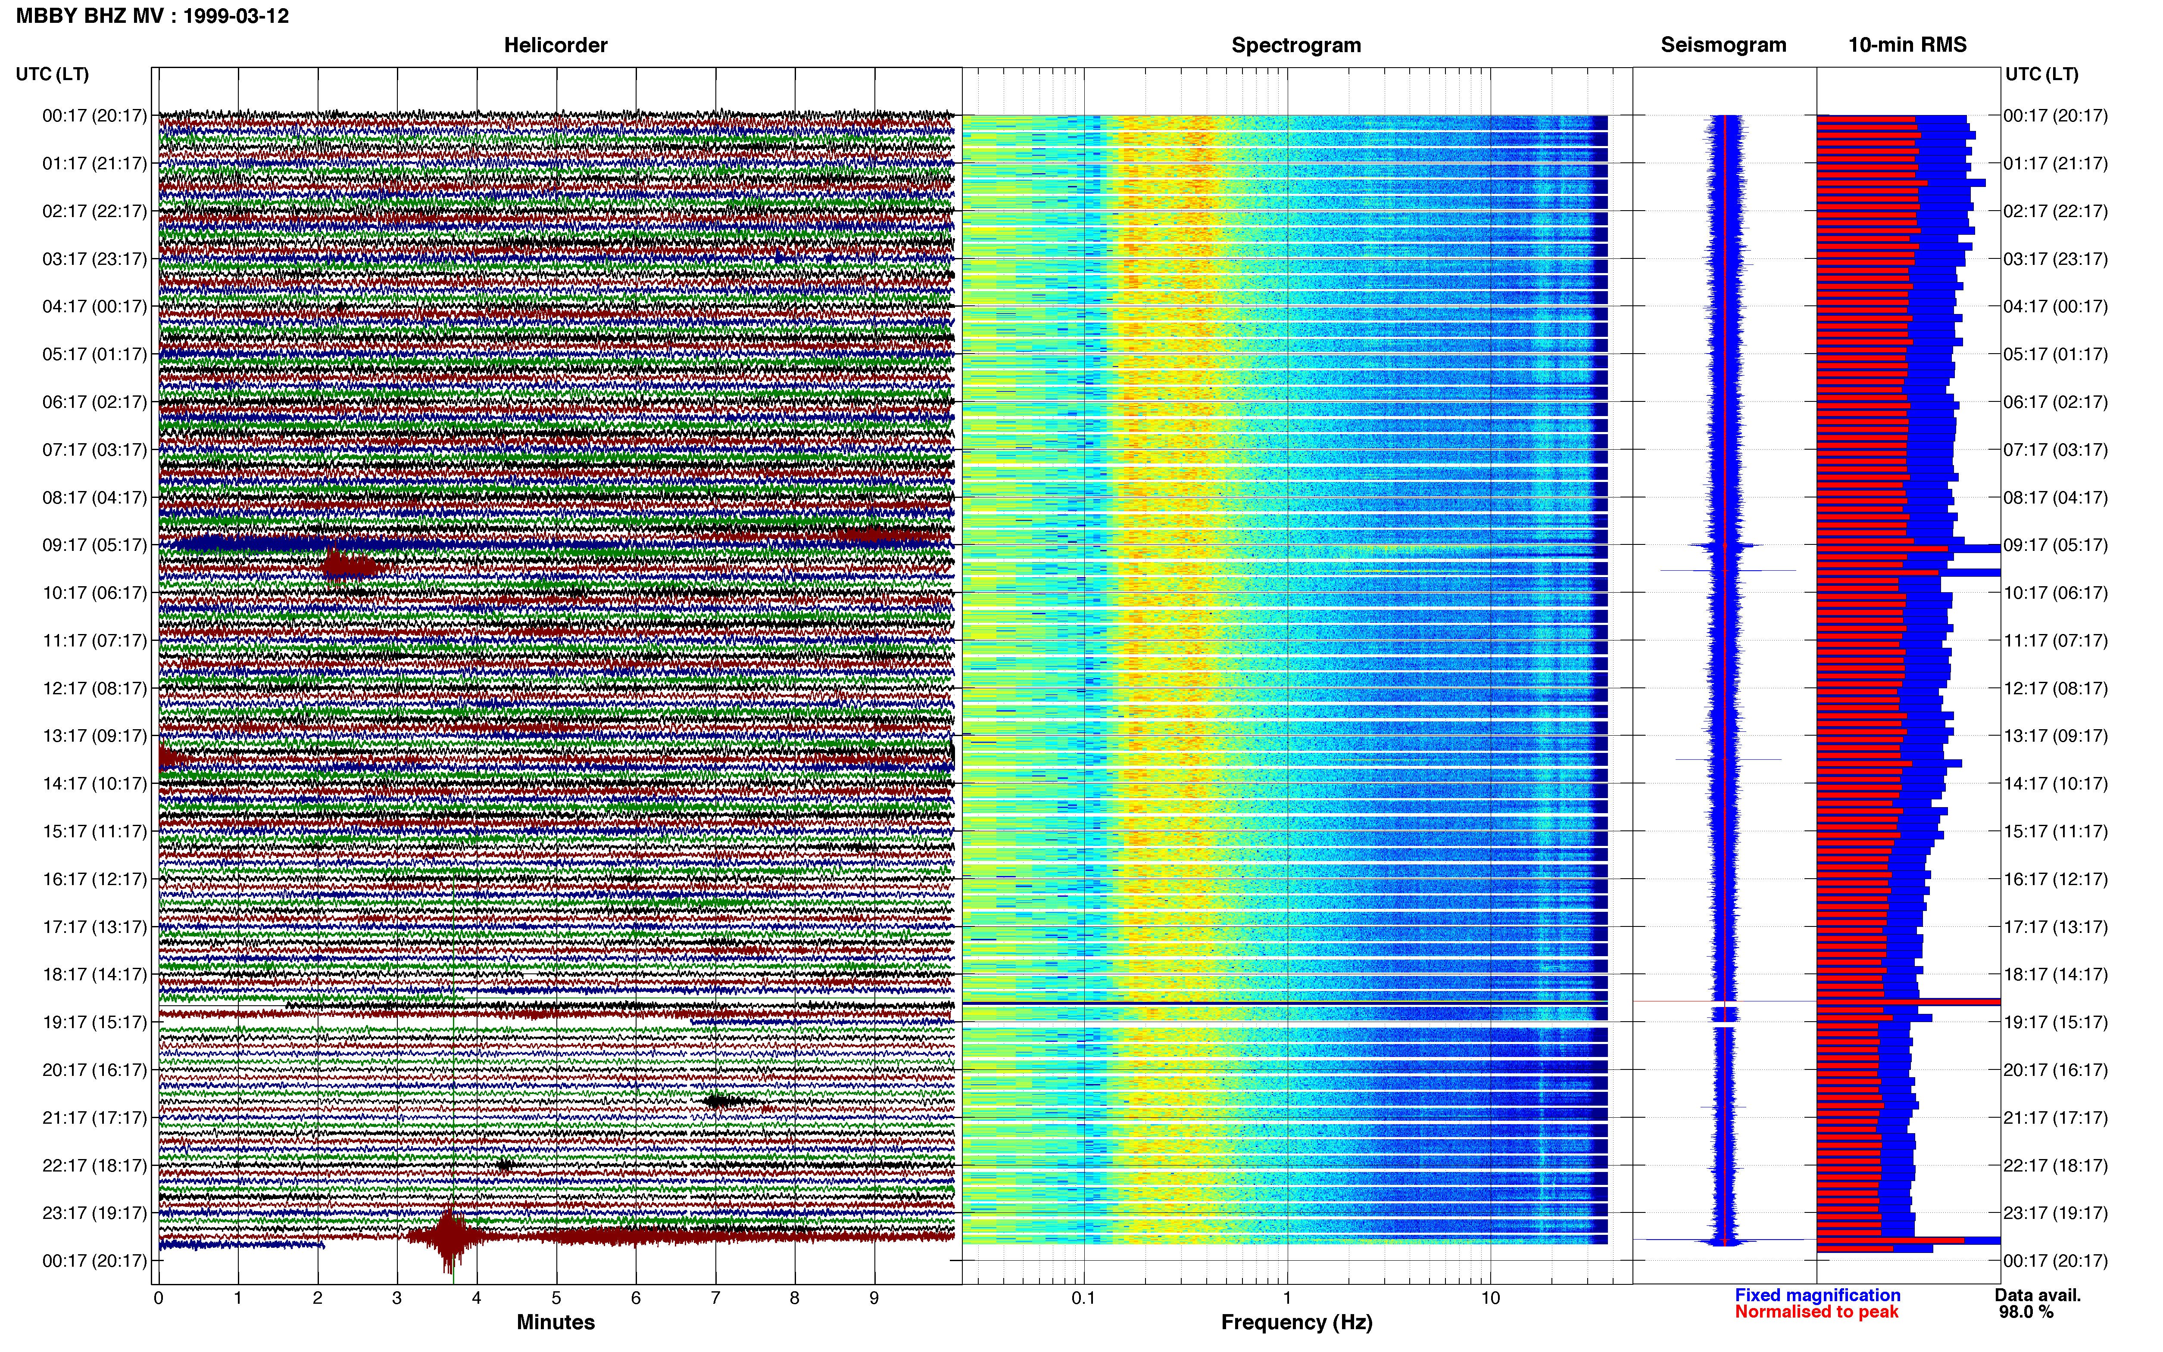Click the 1 tick on the Frequency axis
Image resolution: width=2163 pixels, height=1352 pixels.
pyautogui.click(x=1287, y=1298)
